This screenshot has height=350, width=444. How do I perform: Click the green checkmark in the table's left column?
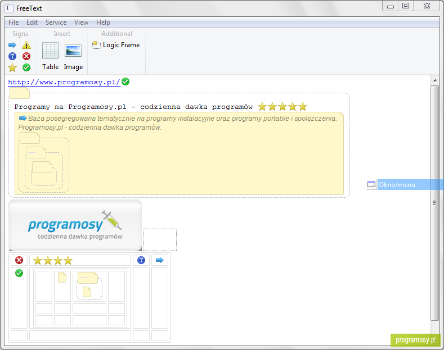19,273
